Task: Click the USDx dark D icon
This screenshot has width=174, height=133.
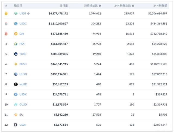Action: click(x=16, y=125)
